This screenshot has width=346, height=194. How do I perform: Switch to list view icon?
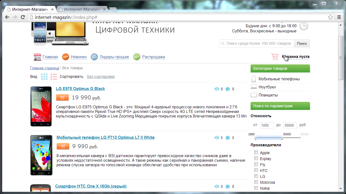(x=54, y=77)
